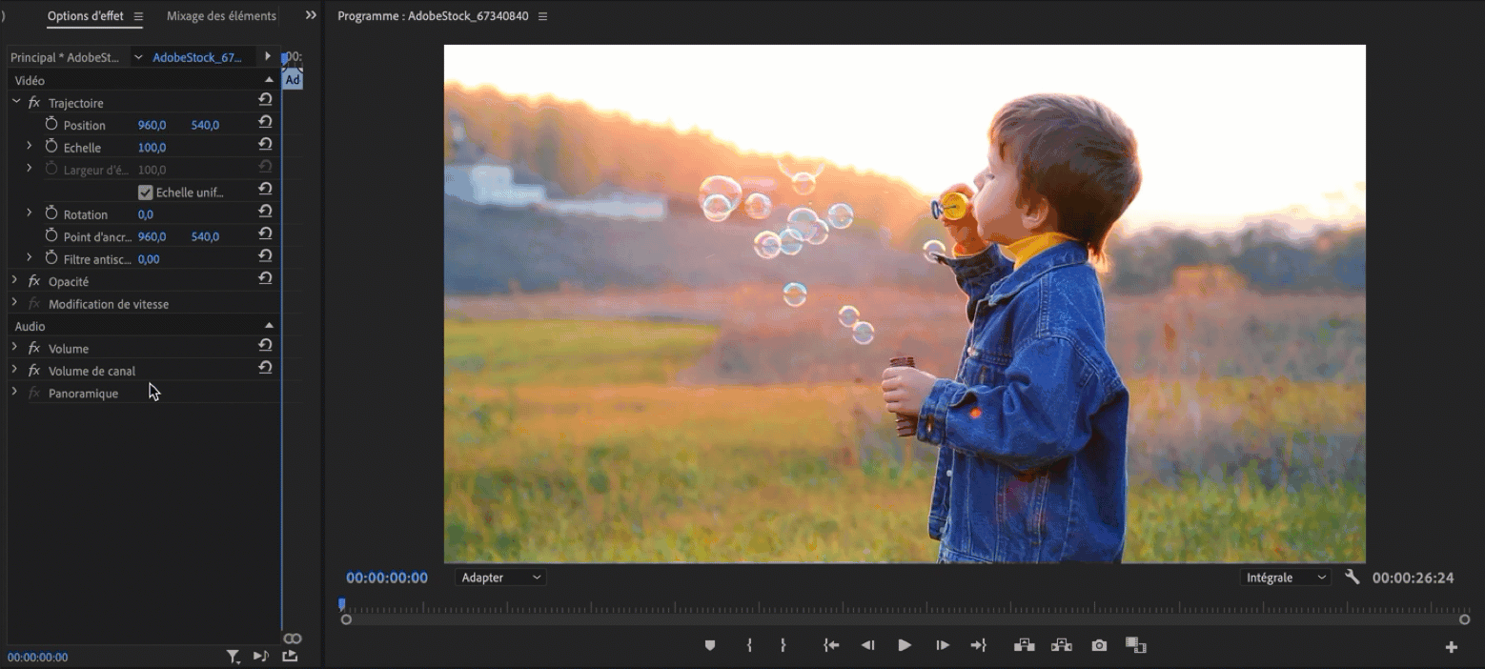Click the export icon in Effect Controls

(290, 656)
